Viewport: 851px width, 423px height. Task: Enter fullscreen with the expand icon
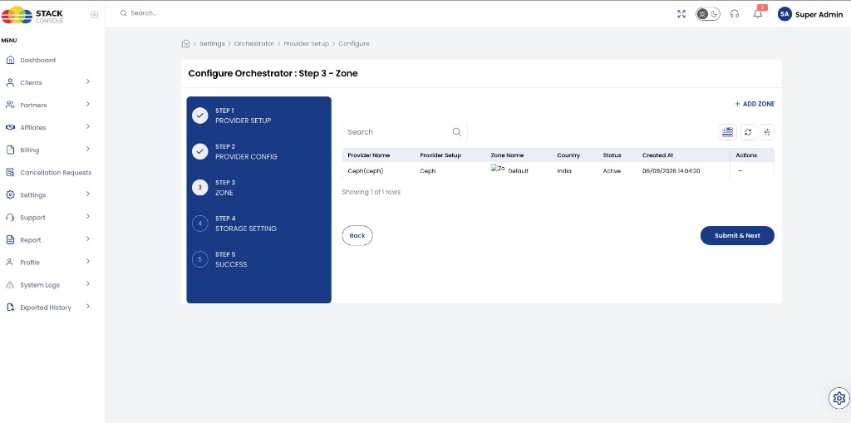[x=681, y=14]
